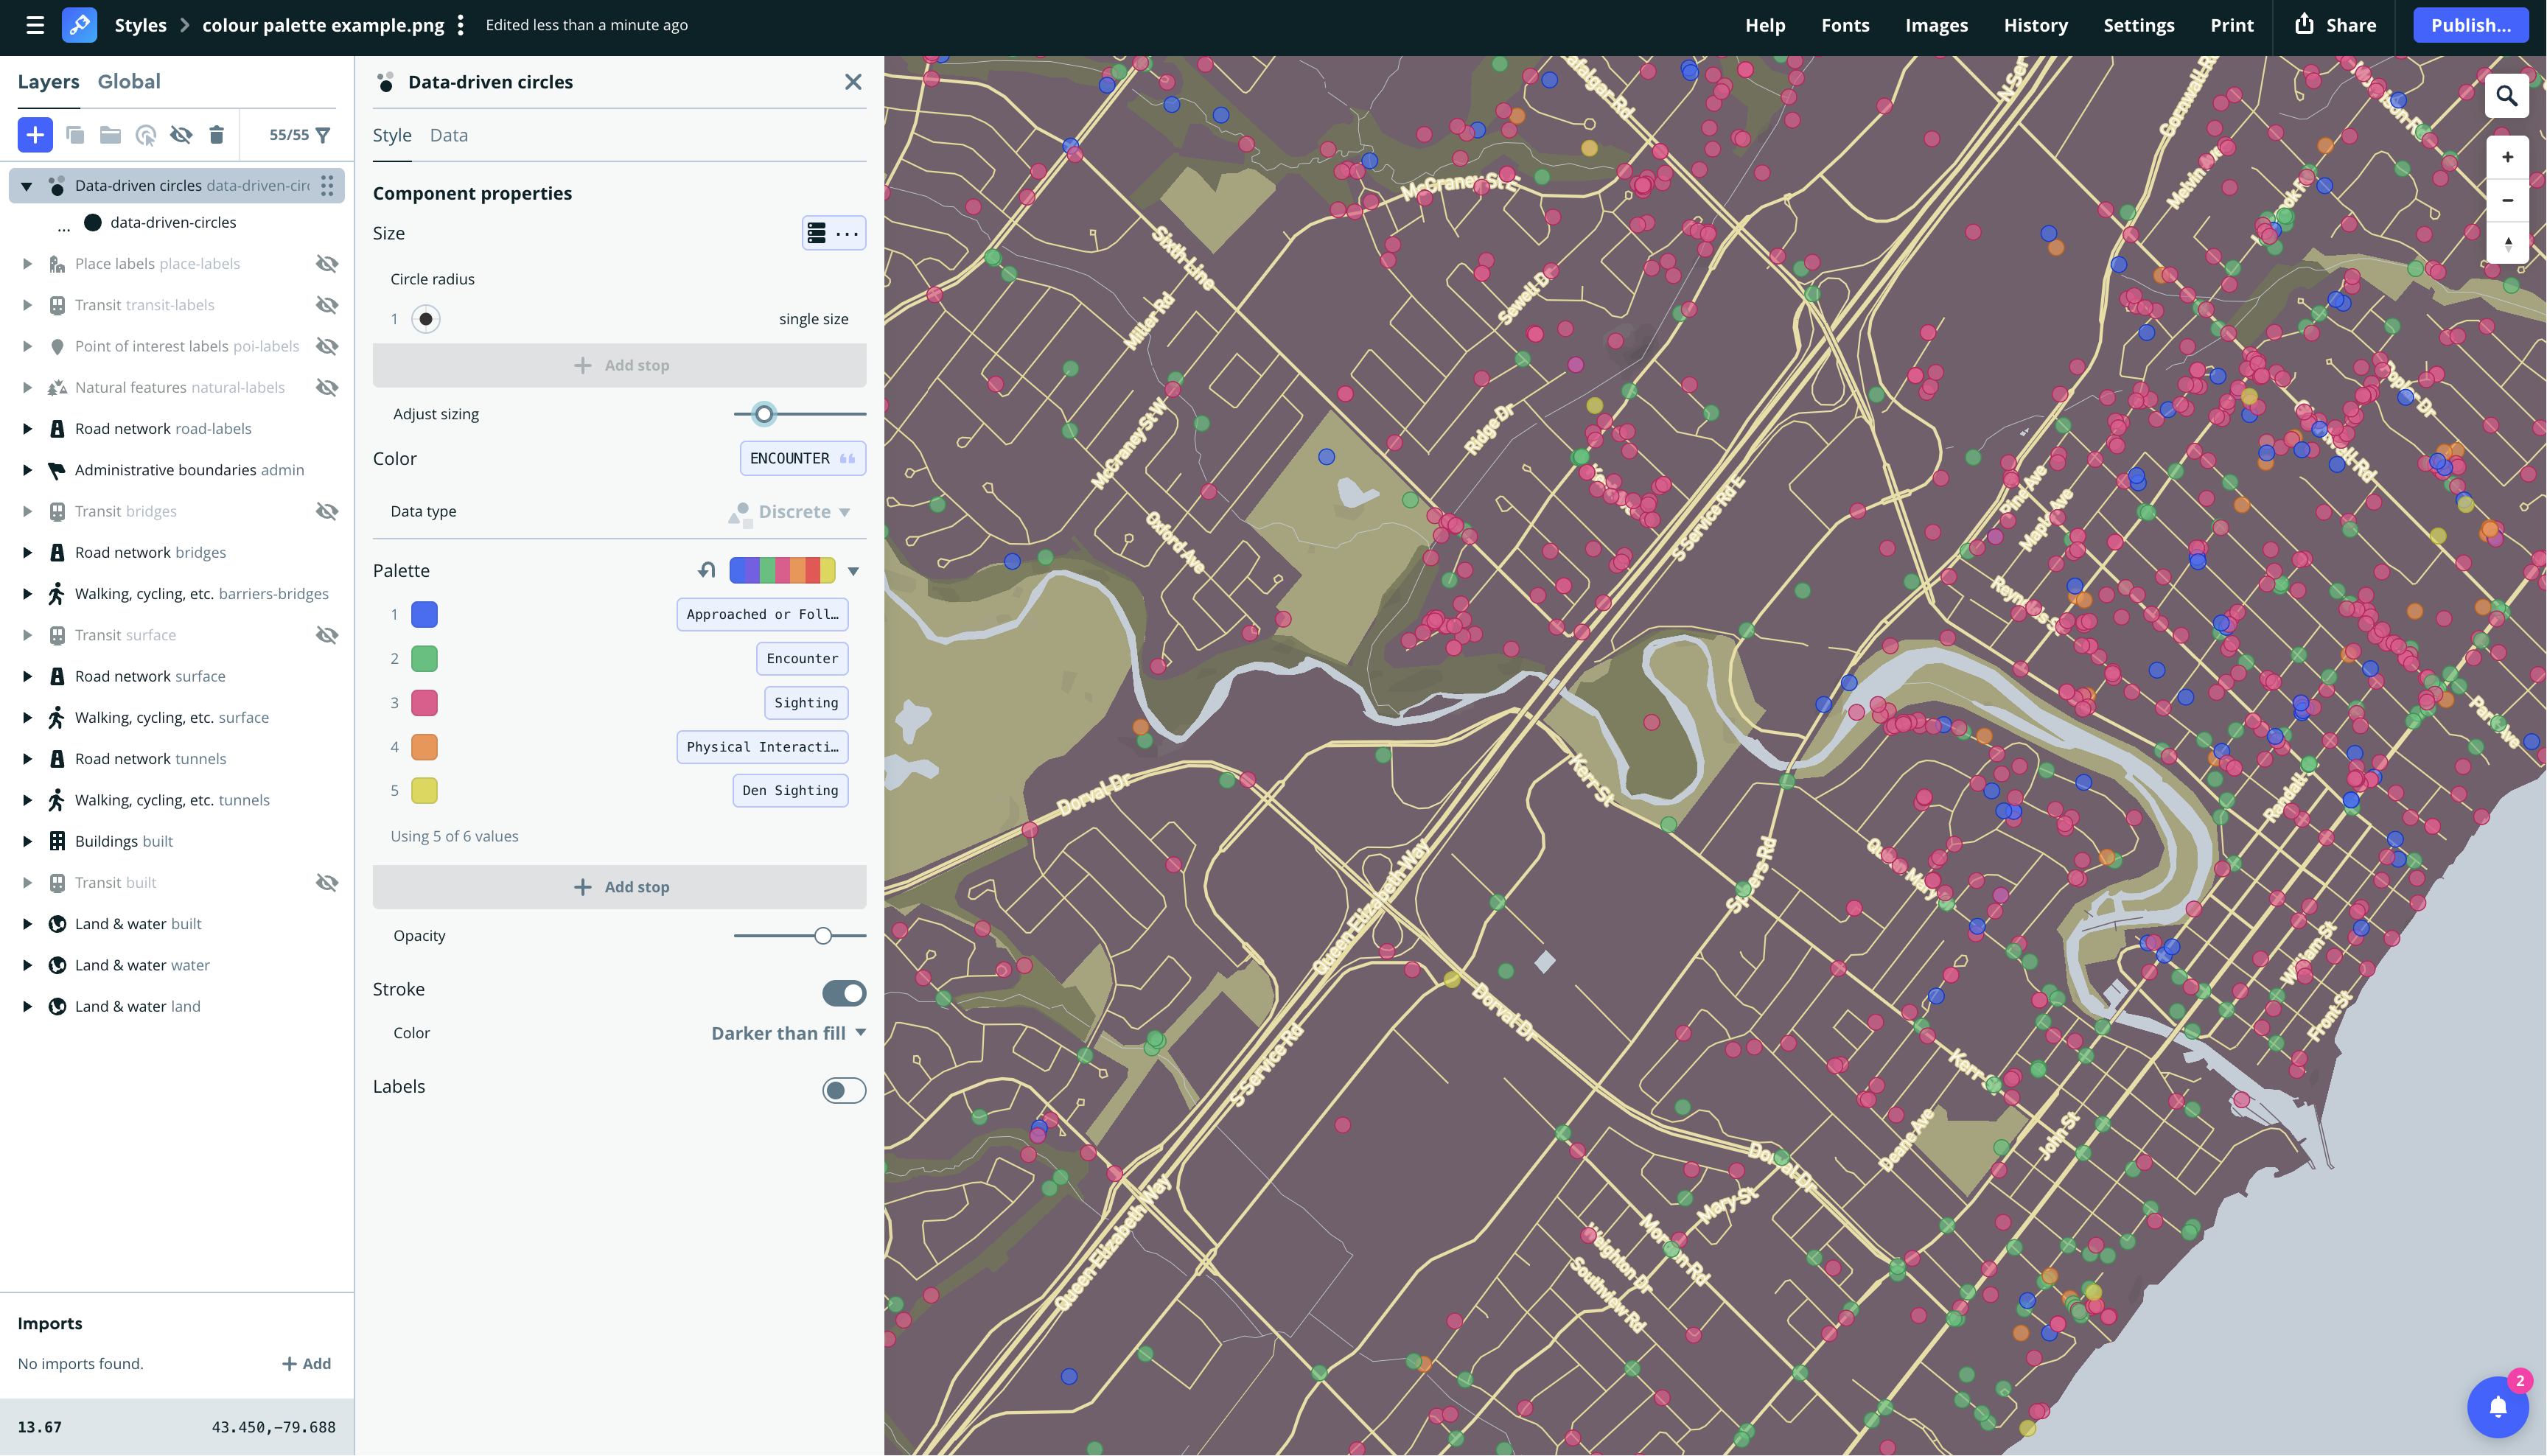Open the map search magnifier tool
The image size is (2547, 1456).
tap(2507, 96)
